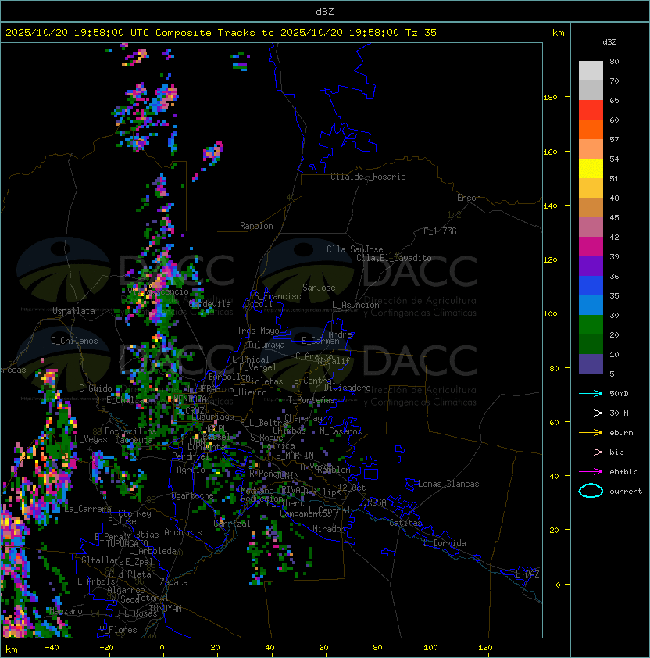The width and height of the screenshot is (650, 658).
Task: Click the 'Carrizal' map label
Action: 232,524
